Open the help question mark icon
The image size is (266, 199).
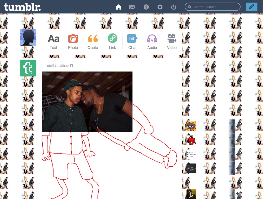point(146,7)
